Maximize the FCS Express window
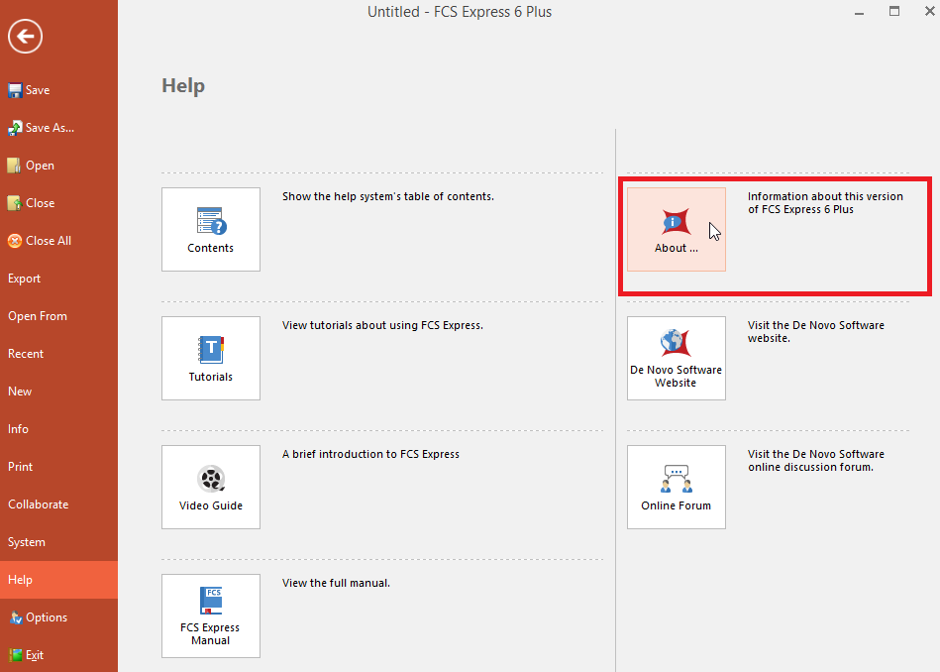 tap(893, 12)
